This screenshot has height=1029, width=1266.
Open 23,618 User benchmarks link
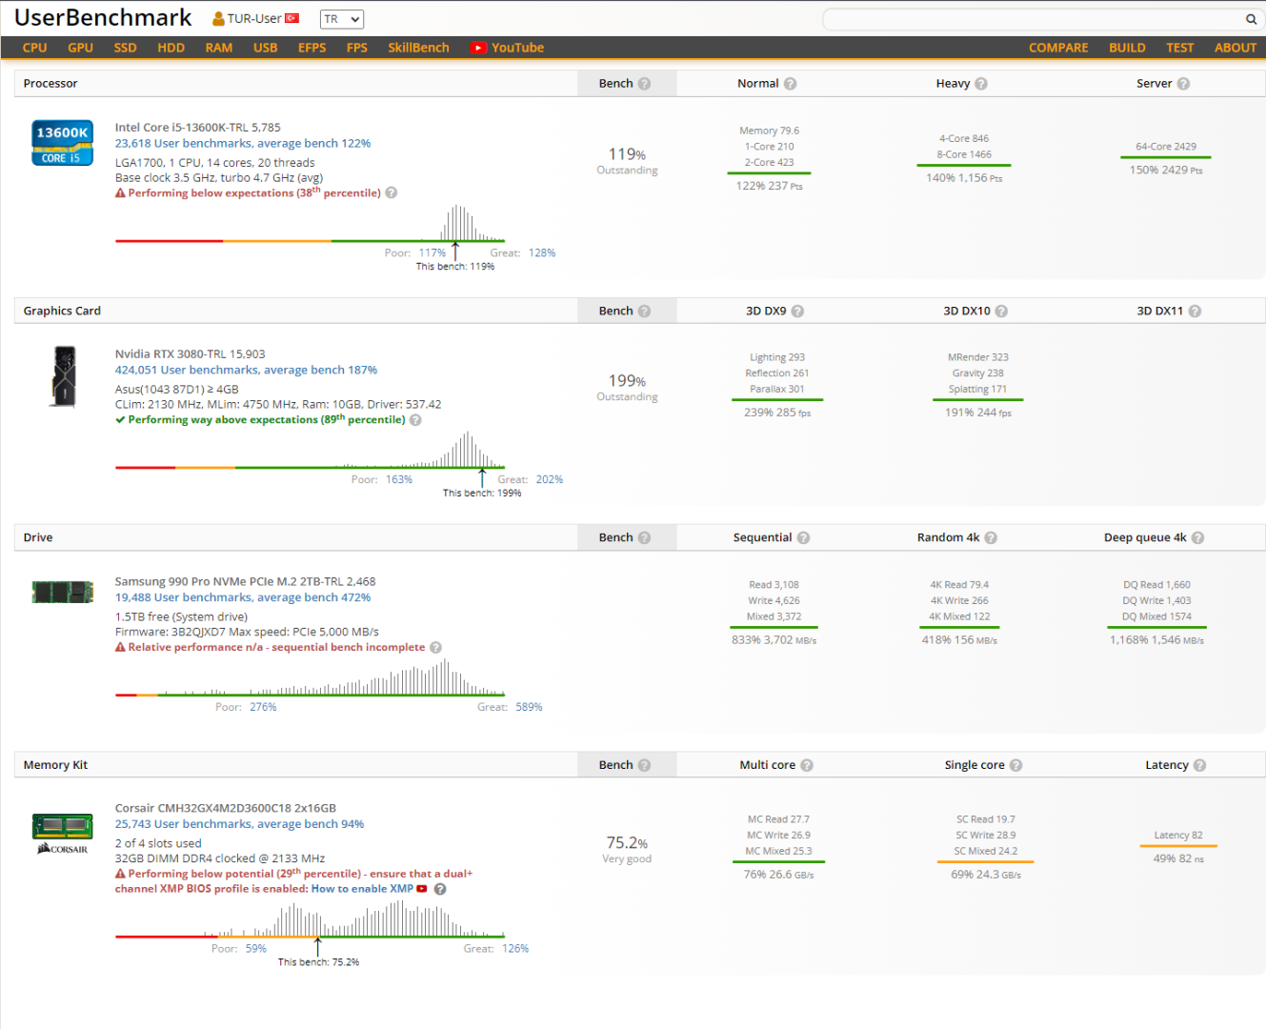(x=243, y=144)
